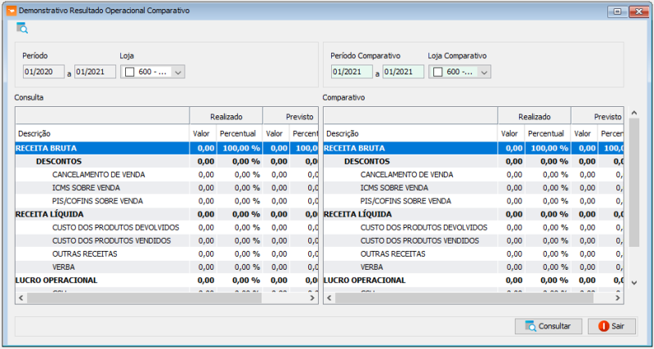Click the Consultar button
Screen dimensions: 654x349
549,326
